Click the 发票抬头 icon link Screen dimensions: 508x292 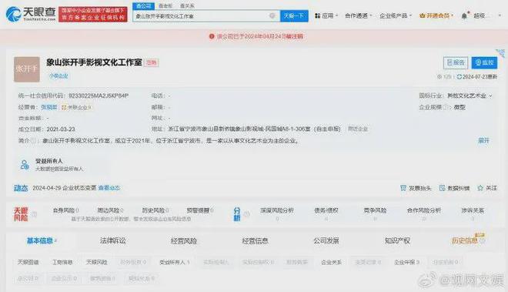pos(416,188)
